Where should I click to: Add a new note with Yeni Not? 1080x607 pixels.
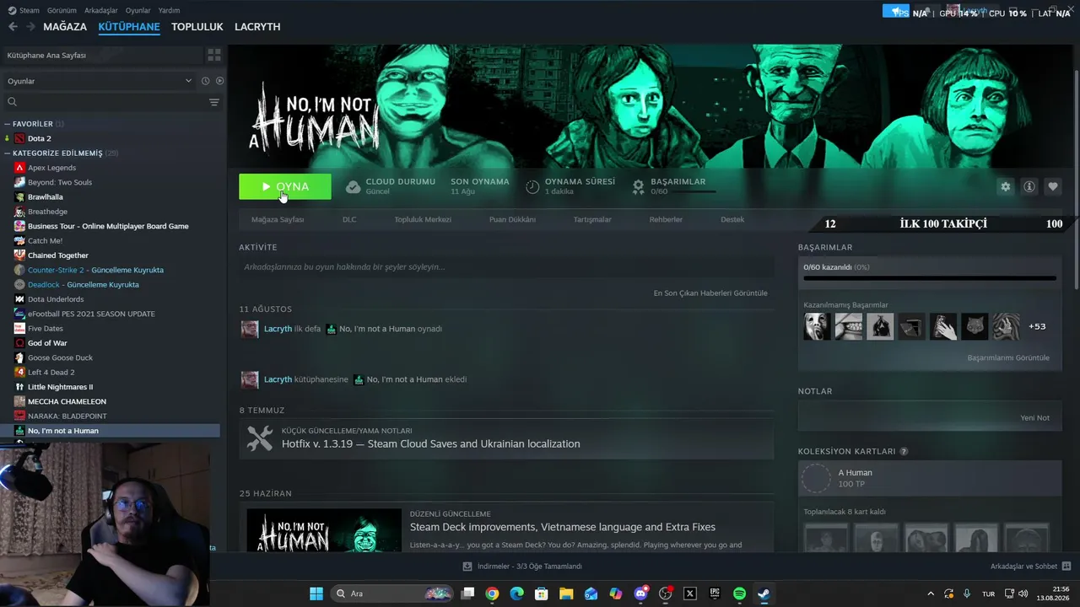[x=1034, y=418]
